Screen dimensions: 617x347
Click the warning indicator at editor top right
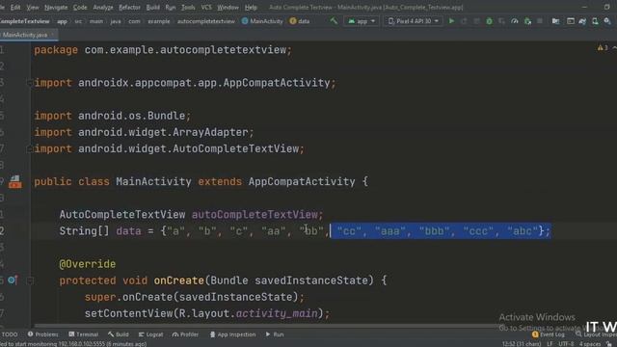pos(603,48)
